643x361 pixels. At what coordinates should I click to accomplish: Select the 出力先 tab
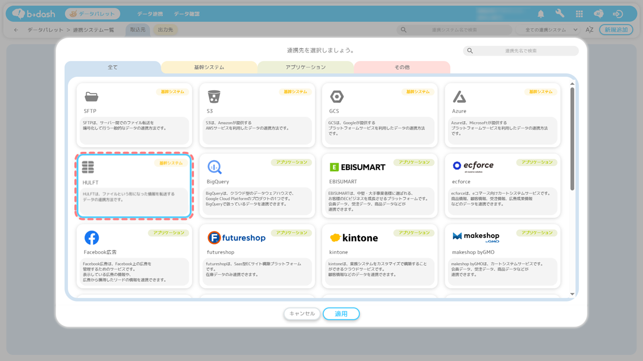tap(165, 30)
